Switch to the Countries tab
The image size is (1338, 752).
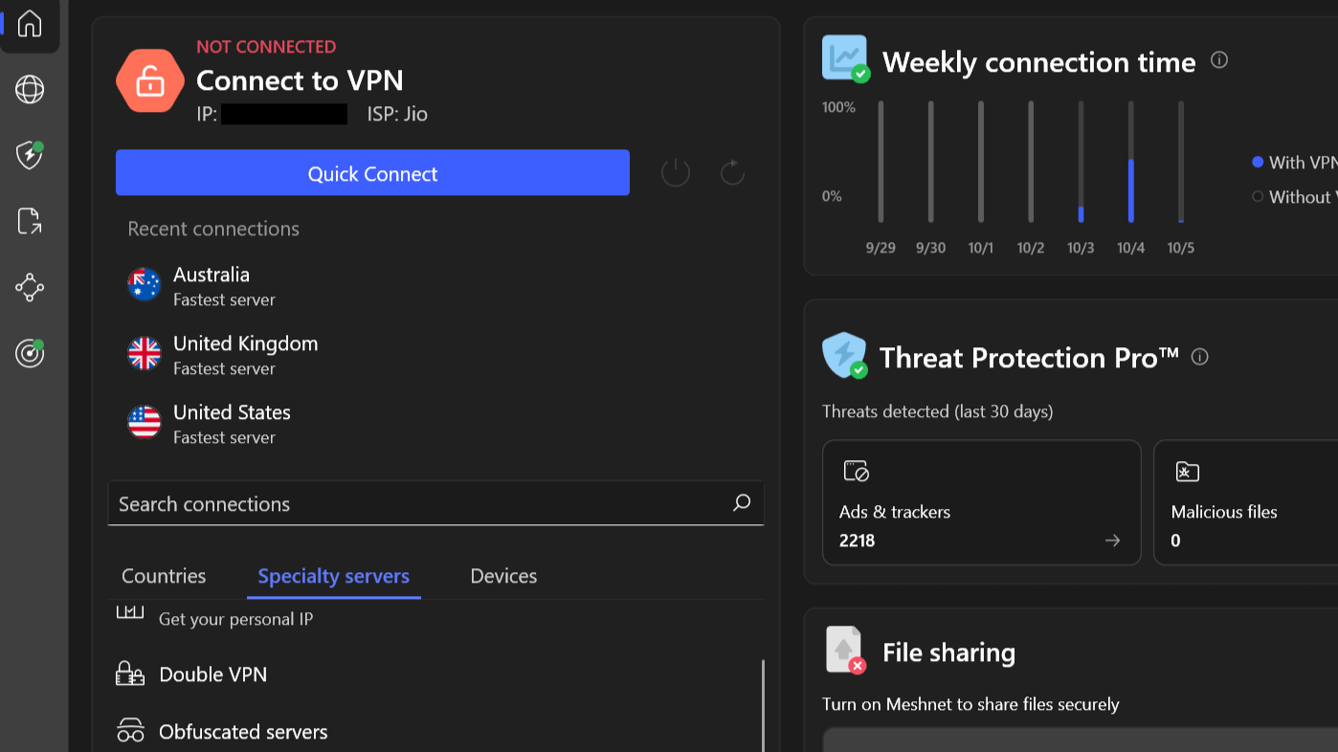click(x=164, y=576)
